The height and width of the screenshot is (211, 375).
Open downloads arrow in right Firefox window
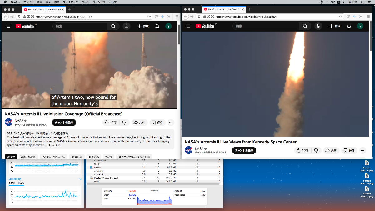pos(354,16)
